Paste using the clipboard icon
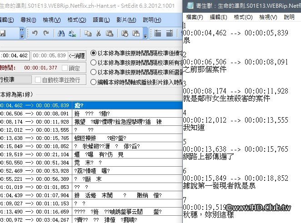 pyautogui.click(x=110, y=33)
